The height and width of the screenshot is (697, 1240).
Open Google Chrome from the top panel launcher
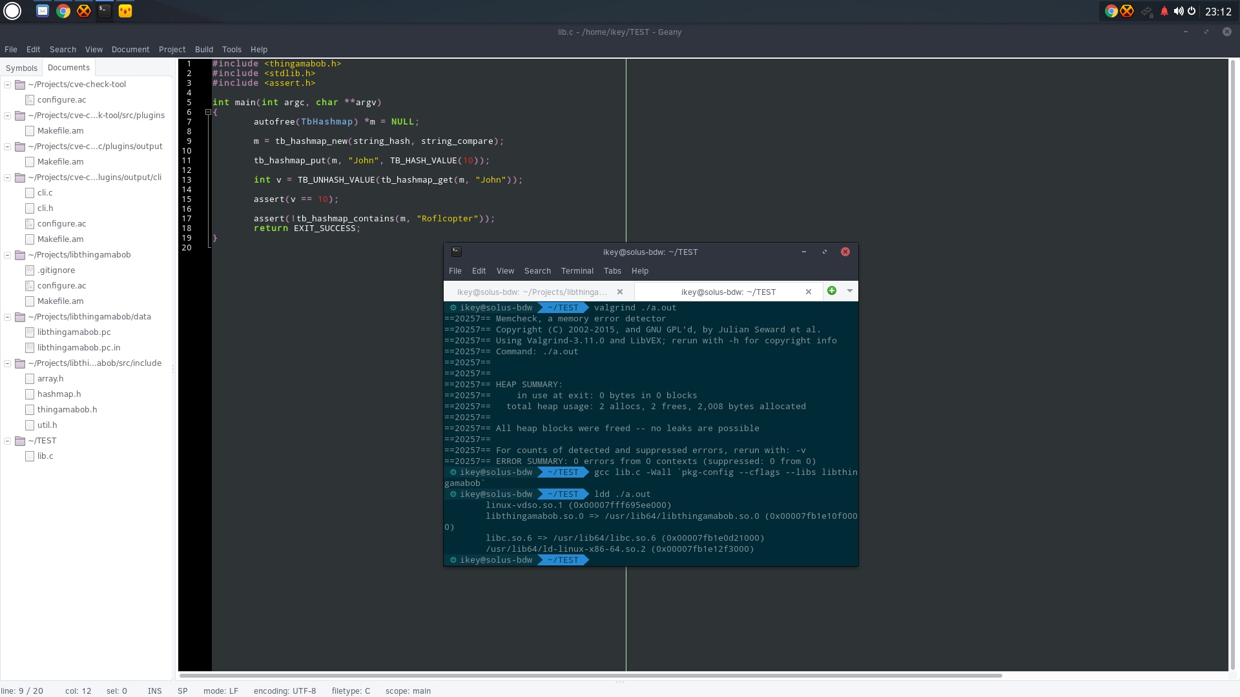point(63,11)
